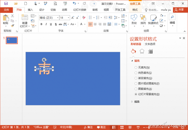Apply strikethrough to text
This screenshot has width=188, height=130.
pos(60,24)
